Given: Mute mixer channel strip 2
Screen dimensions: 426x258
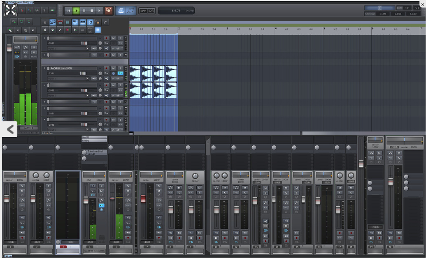Looking at the screenshot, I should (48, 191).
